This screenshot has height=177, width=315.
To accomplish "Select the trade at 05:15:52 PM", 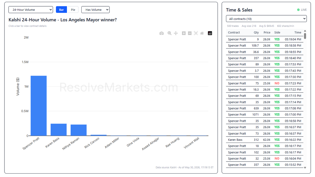I will pos(265,165).
